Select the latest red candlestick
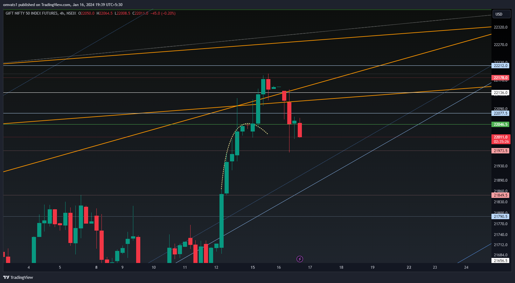Viewport: 515px width, 283px height. point(300,130)
